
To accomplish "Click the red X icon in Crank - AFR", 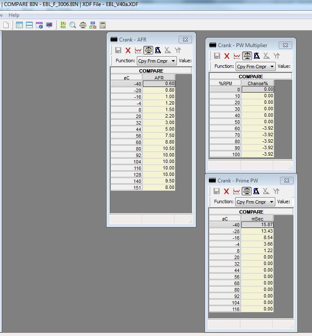I will pos(128,50).
